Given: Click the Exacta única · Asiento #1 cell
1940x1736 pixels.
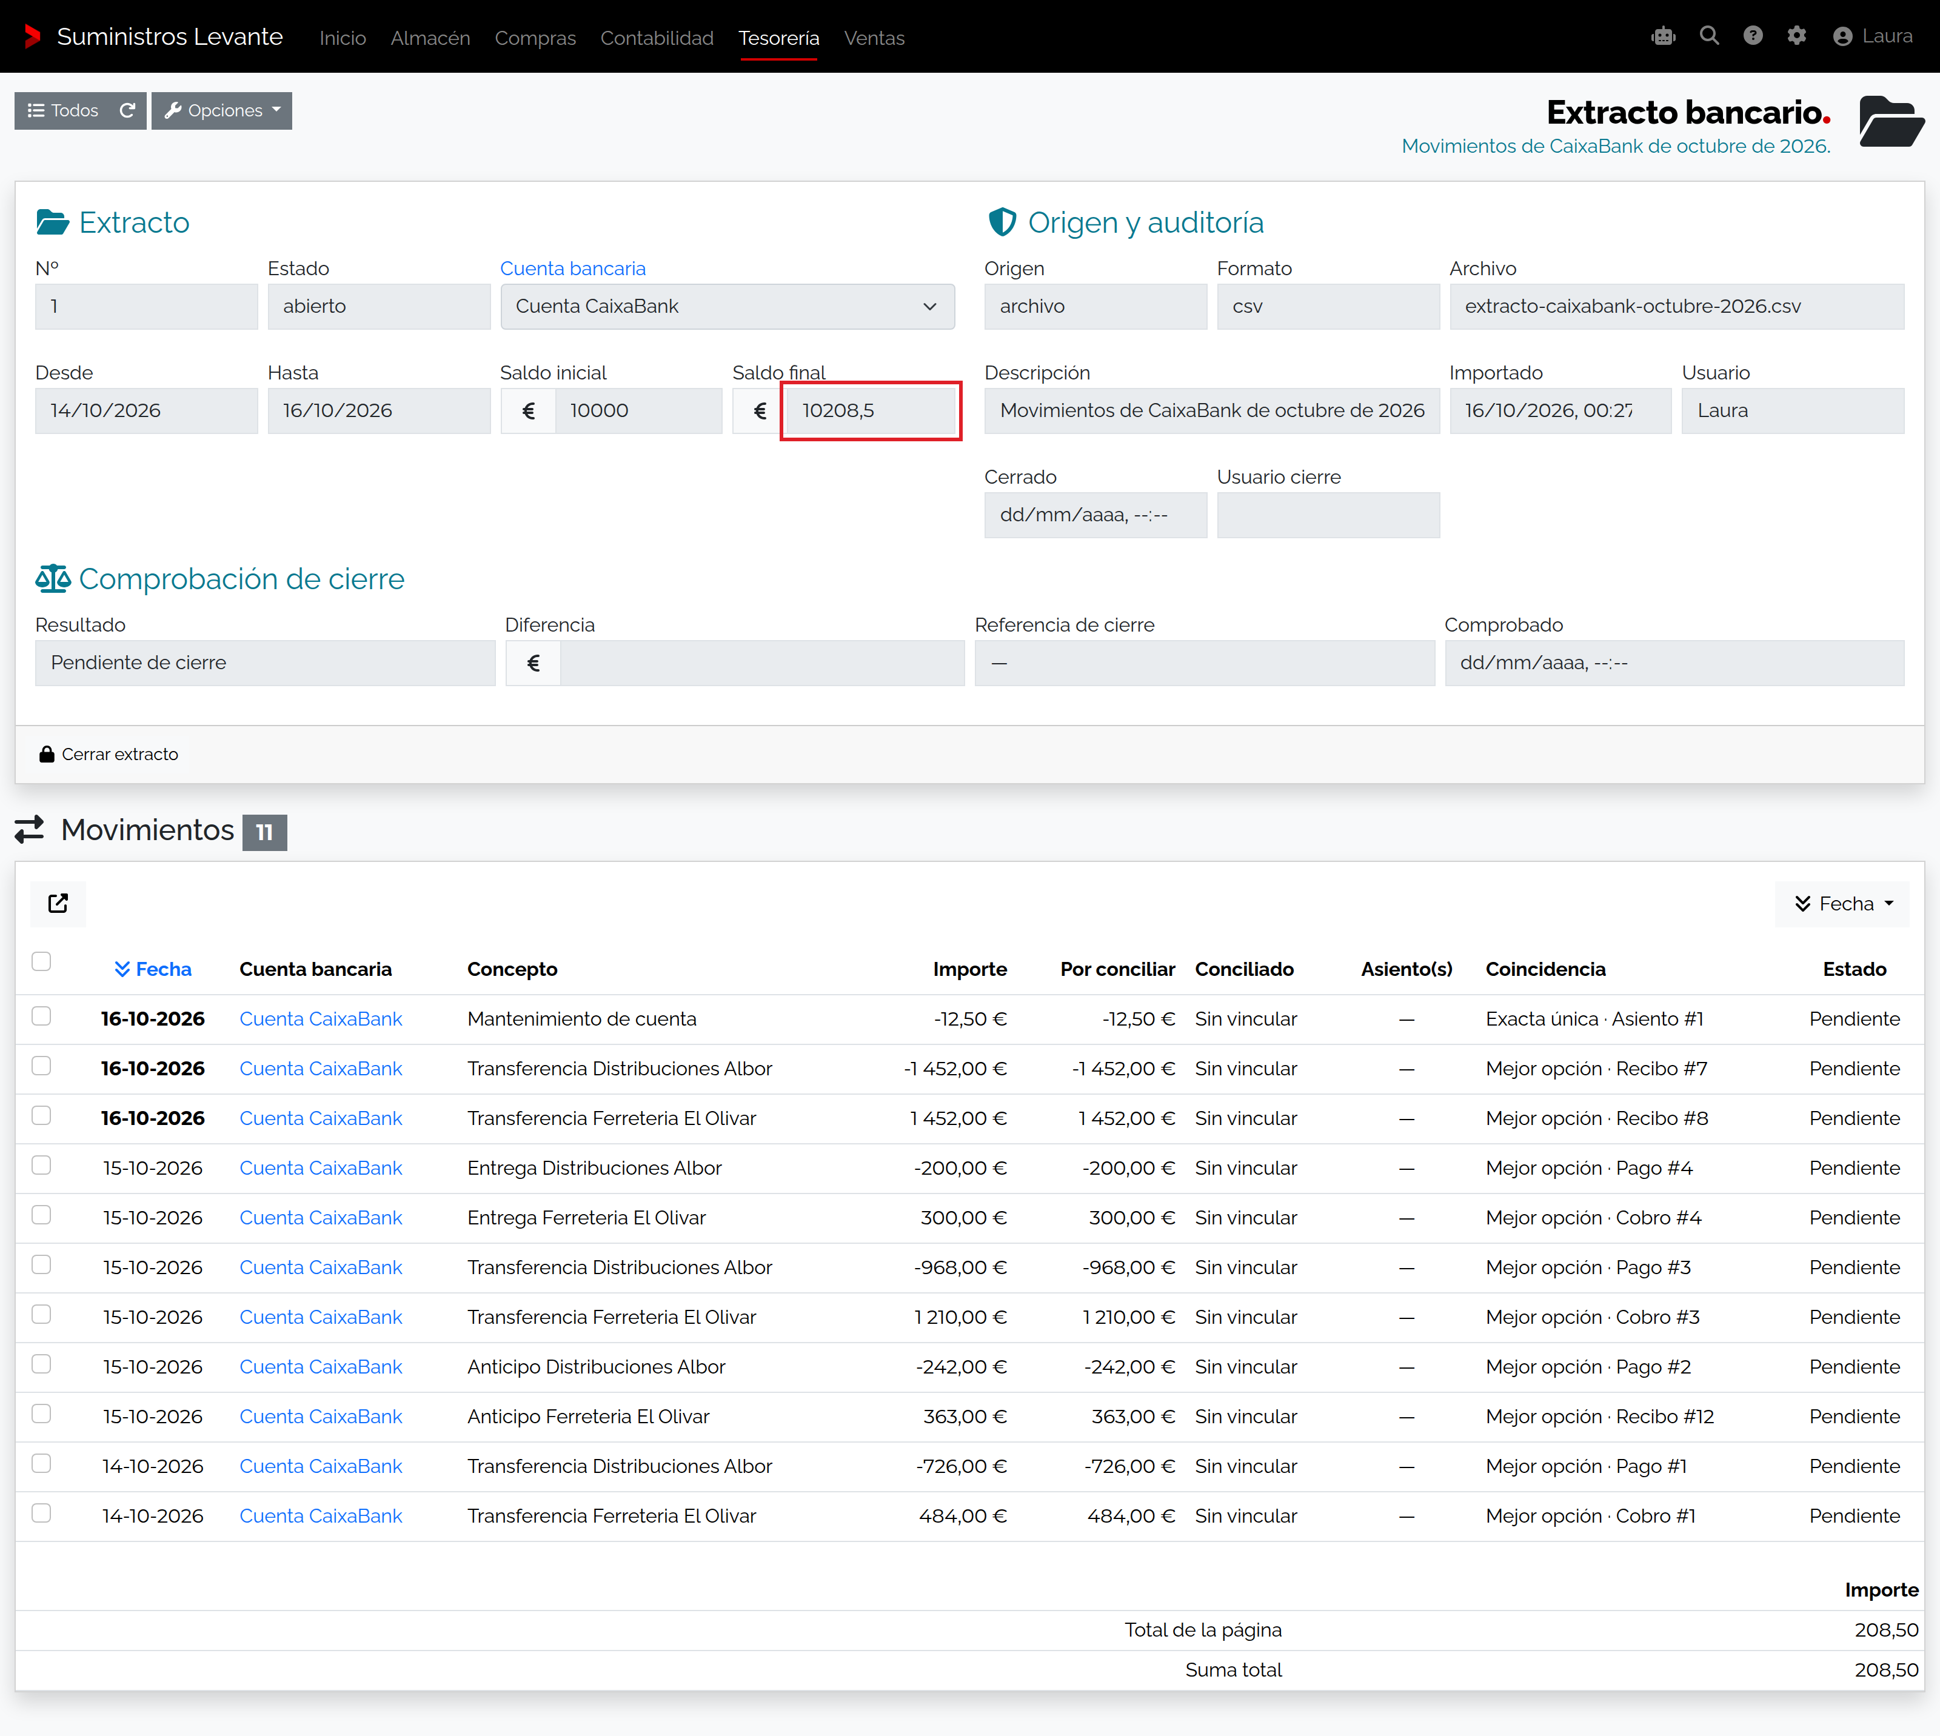Looking at the screenshot, I should pyautogui.click(x=1594, y=1019).
